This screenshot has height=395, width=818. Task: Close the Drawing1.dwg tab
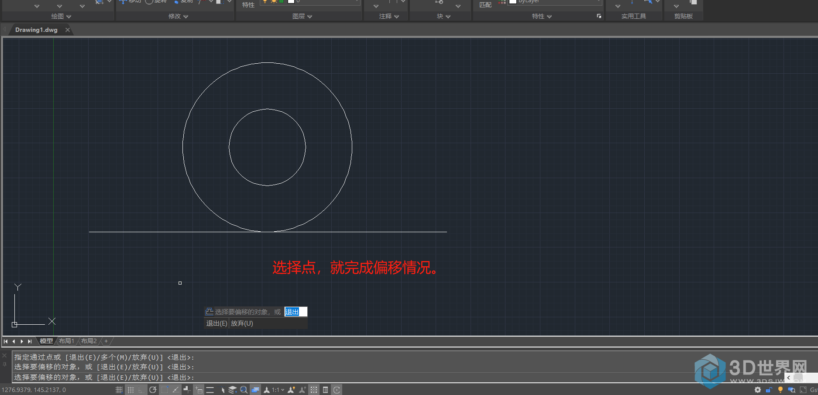tap(68, 30)
